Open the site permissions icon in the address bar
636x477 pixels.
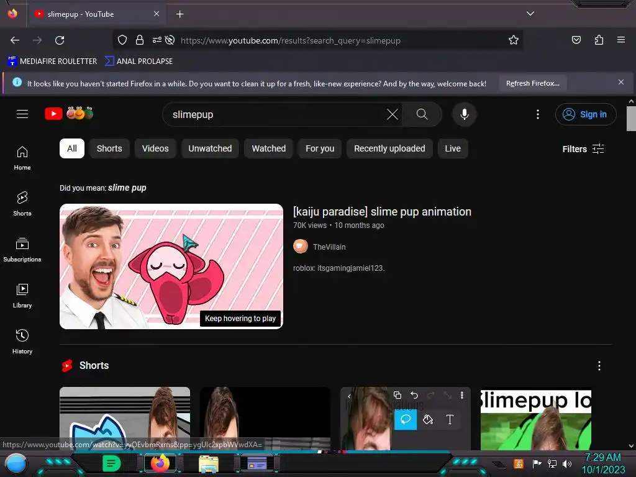click(157, 40)
